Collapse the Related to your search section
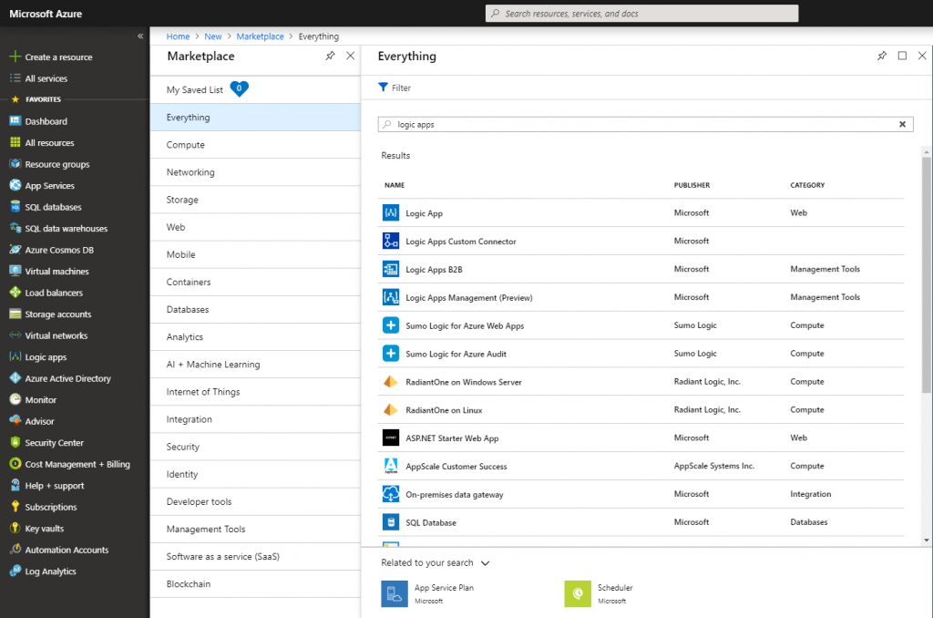Screen dimensions: 933x618 coord(485,563)
